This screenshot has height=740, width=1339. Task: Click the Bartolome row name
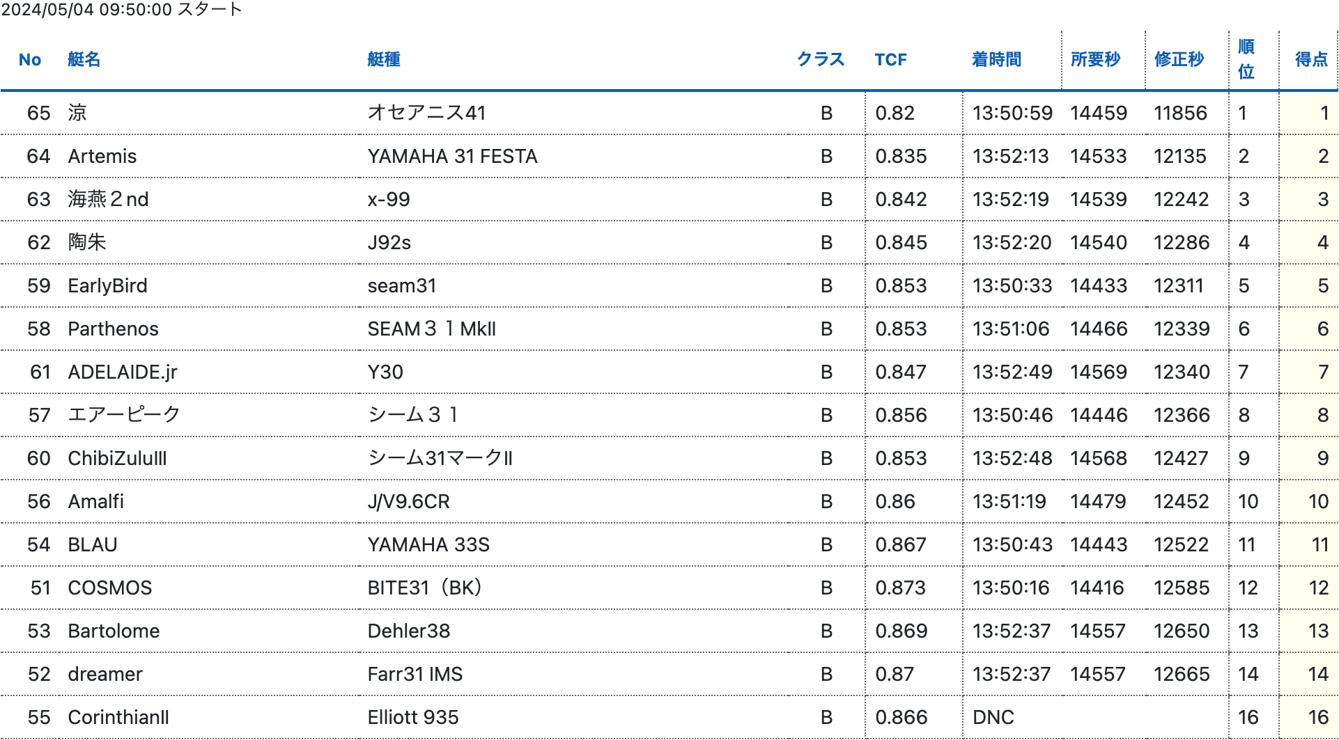pyautogui.click(x=114, y=631)
